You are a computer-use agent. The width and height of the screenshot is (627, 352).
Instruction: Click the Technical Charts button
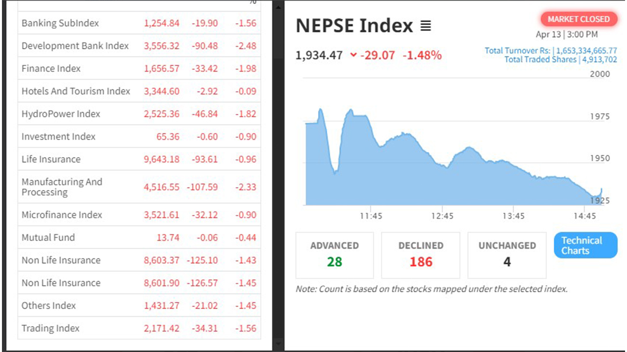pos(585,245)
